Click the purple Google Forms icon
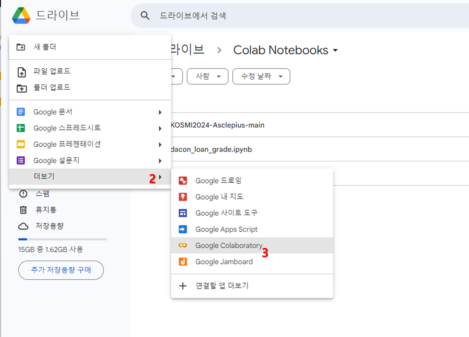Screen dimensions: 469x337 point(21,161)
